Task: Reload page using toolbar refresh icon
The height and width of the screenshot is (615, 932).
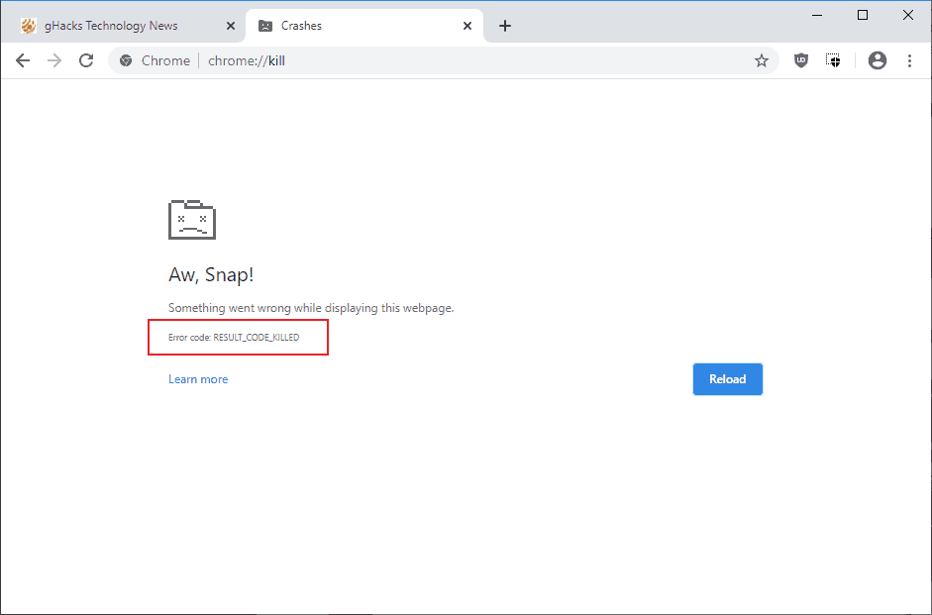Action: (x=86, y=60)
